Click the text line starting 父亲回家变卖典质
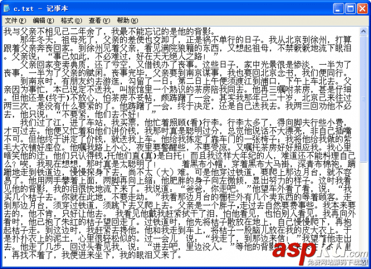This screenshot has width=371, height=269. point(185,64)
